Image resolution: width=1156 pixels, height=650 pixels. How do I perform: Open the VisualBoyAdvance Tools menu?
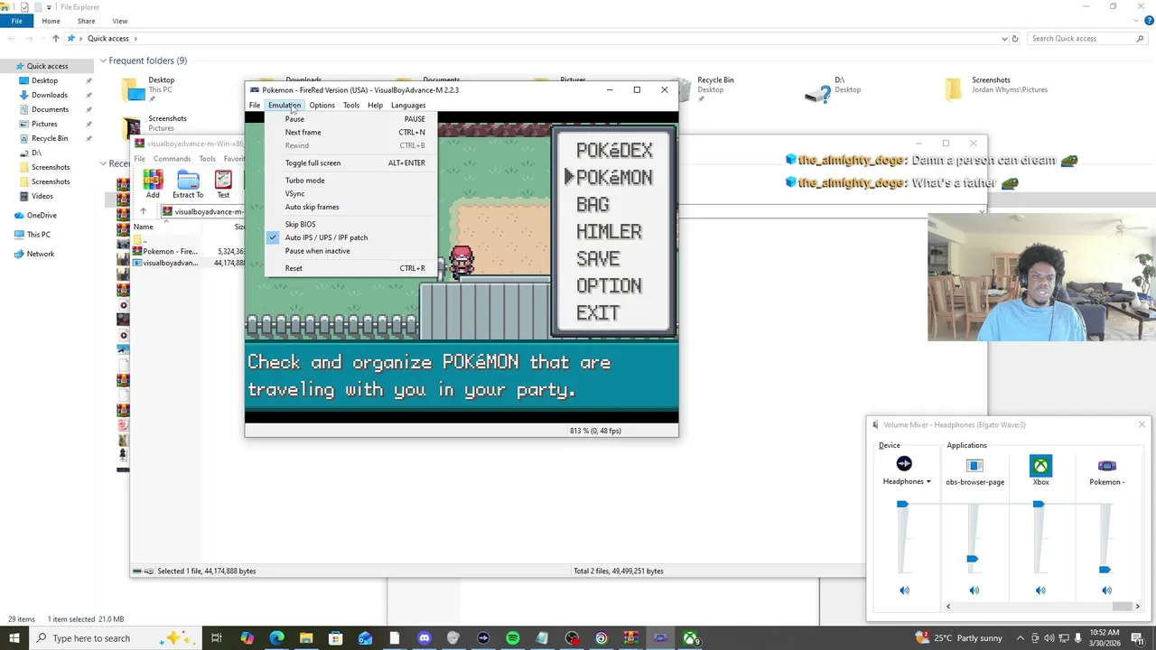350,106
